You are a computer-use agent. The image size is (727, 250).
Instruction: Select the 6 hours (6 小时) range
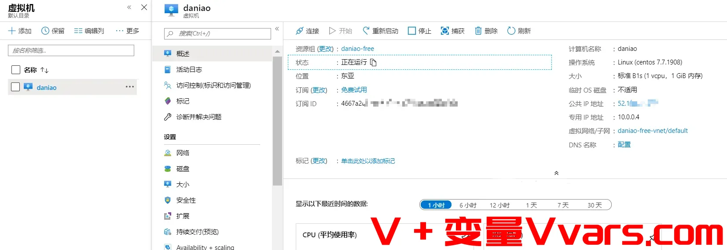(468, 205)
